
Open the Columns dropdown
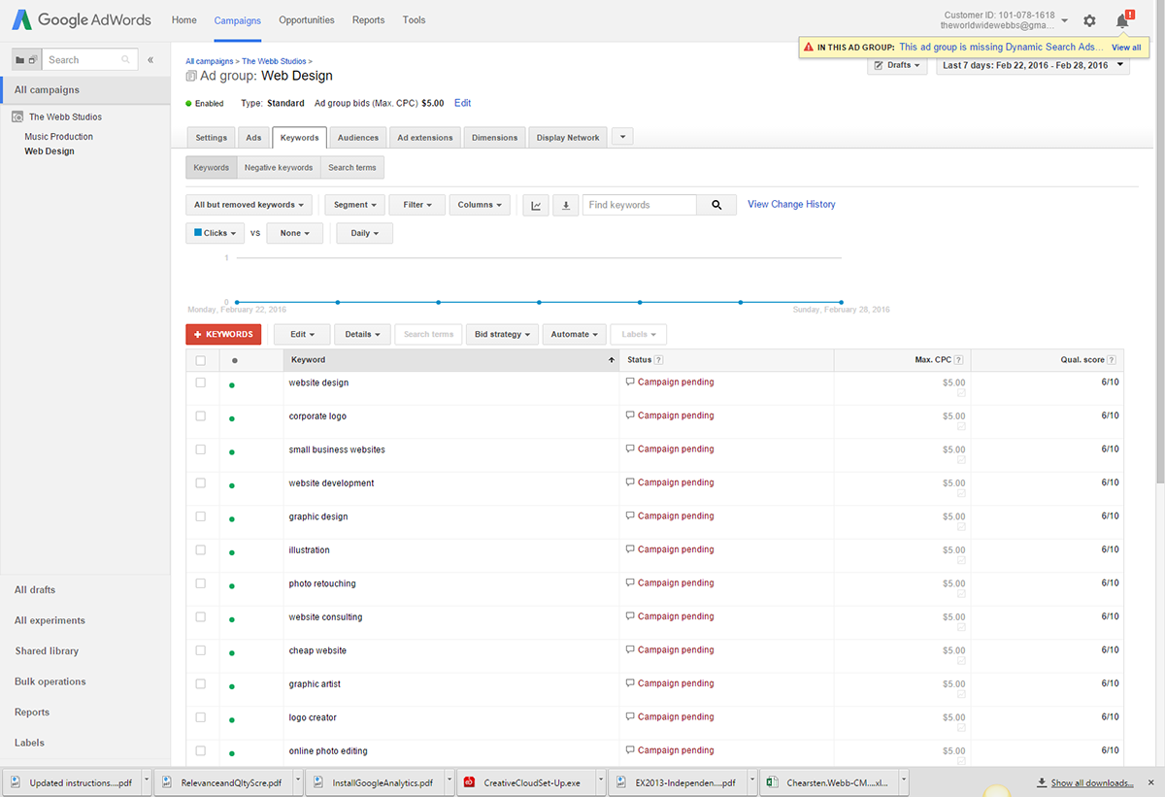click(480, 205)
